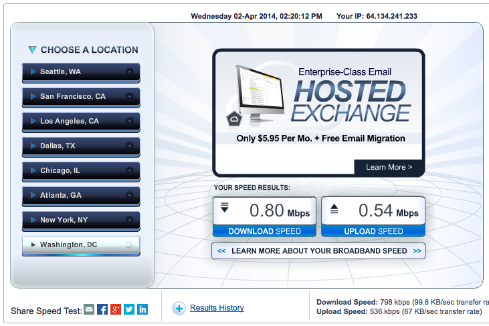Image resolution: width=489 pixels, height=326 pixels.
Task: Click the right chevrons on broadband speed banner
Action: [417, 251]
